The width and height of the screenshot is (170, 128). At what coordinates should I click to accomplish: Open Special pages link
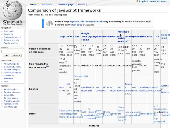11,98
